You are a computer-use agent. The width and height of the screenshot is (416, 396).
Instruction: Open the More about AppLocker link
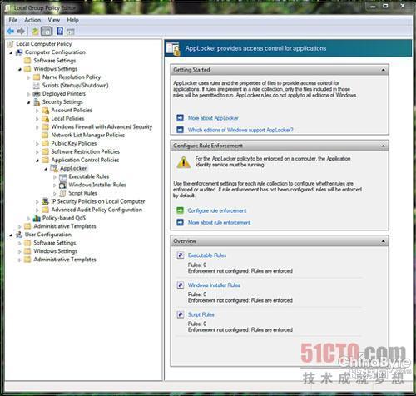pos(213,118)
